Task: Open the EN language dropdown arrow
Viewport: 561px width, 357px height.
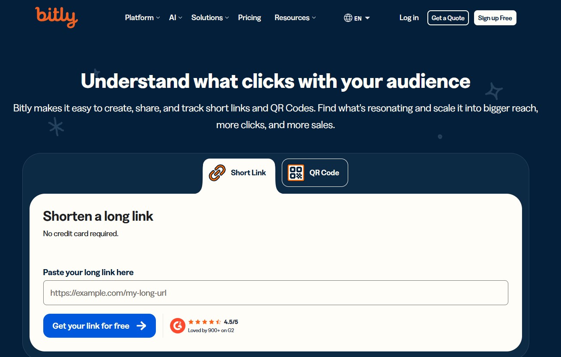Action: click(x=367, y=18)
